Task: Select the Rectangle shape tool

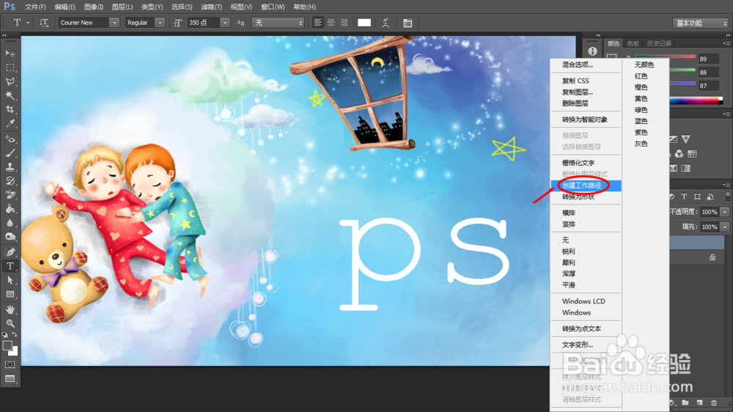Action: click(x=10, y=294)
